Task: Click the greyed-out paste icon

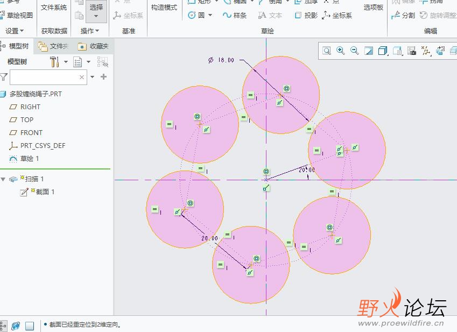Action: click(79, 15)
